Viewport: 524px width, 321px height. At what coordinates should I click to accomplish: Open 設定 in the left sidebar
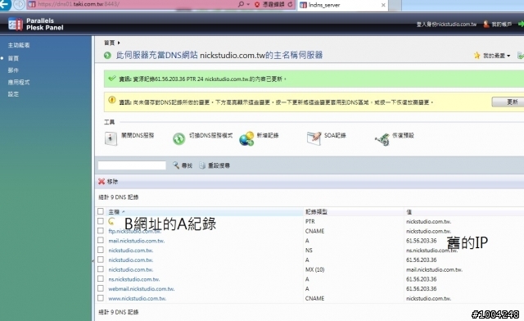(13, 94)
